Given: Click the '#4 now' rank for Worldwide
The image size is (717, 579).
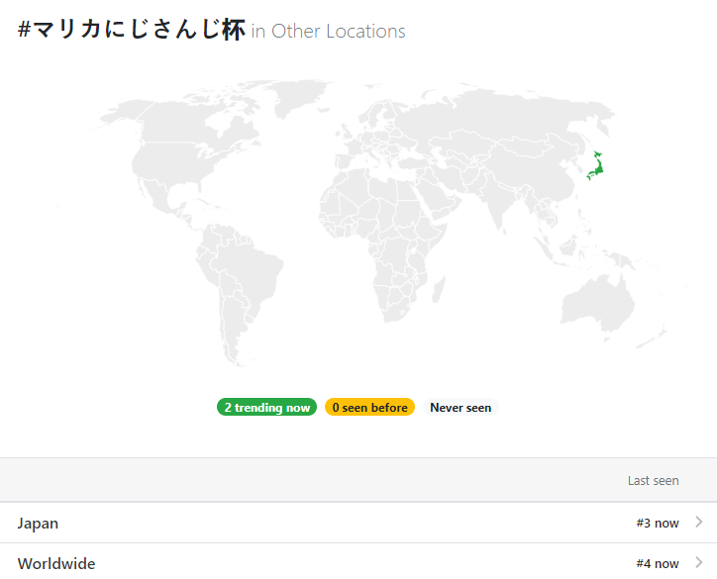Looking at the screenshot, I should coord(658,563).
